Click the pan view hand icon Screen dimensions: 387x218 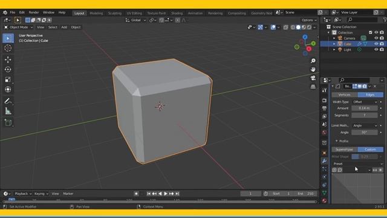313,70
